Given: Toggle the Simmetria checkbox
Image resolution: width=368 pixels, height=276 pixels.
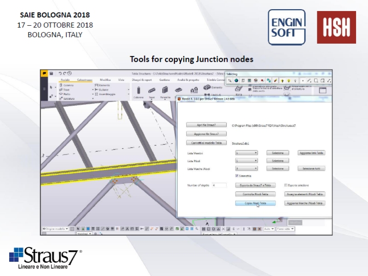Looking at the screenshot, I should click(x=236, y=176).
